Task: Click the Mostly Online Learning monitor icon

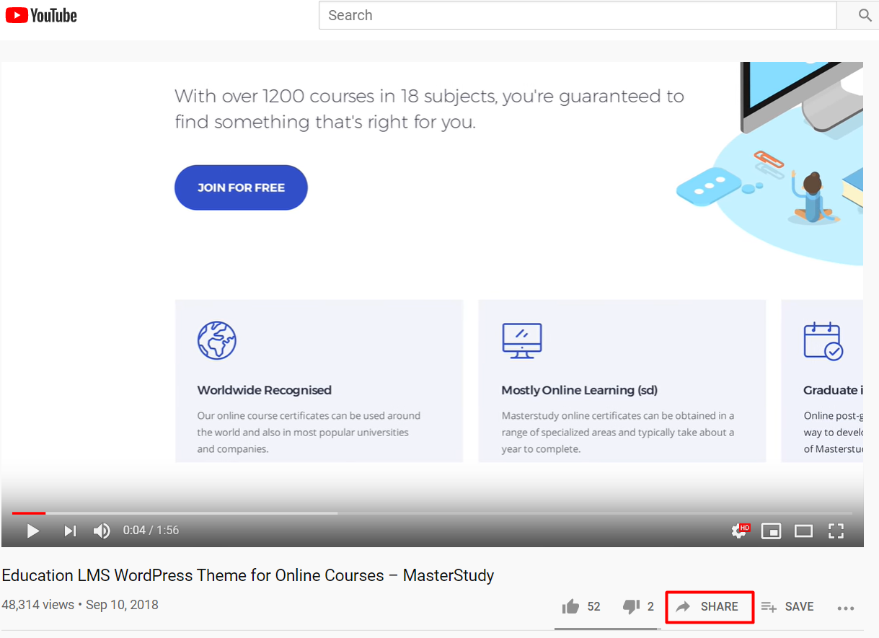Action: point(521,340)
